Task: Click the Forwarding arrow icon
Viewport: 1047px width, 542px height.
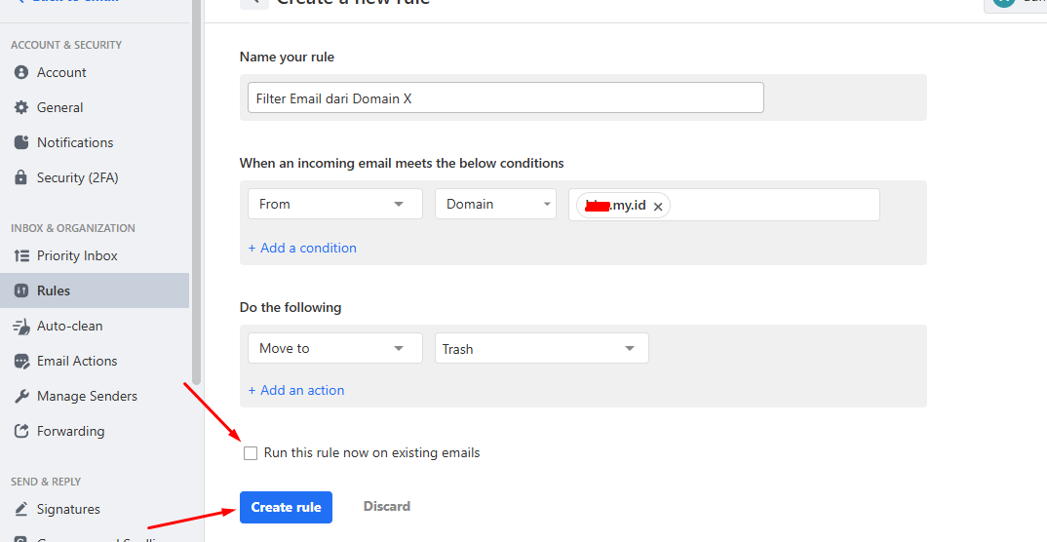Action: 21,431
